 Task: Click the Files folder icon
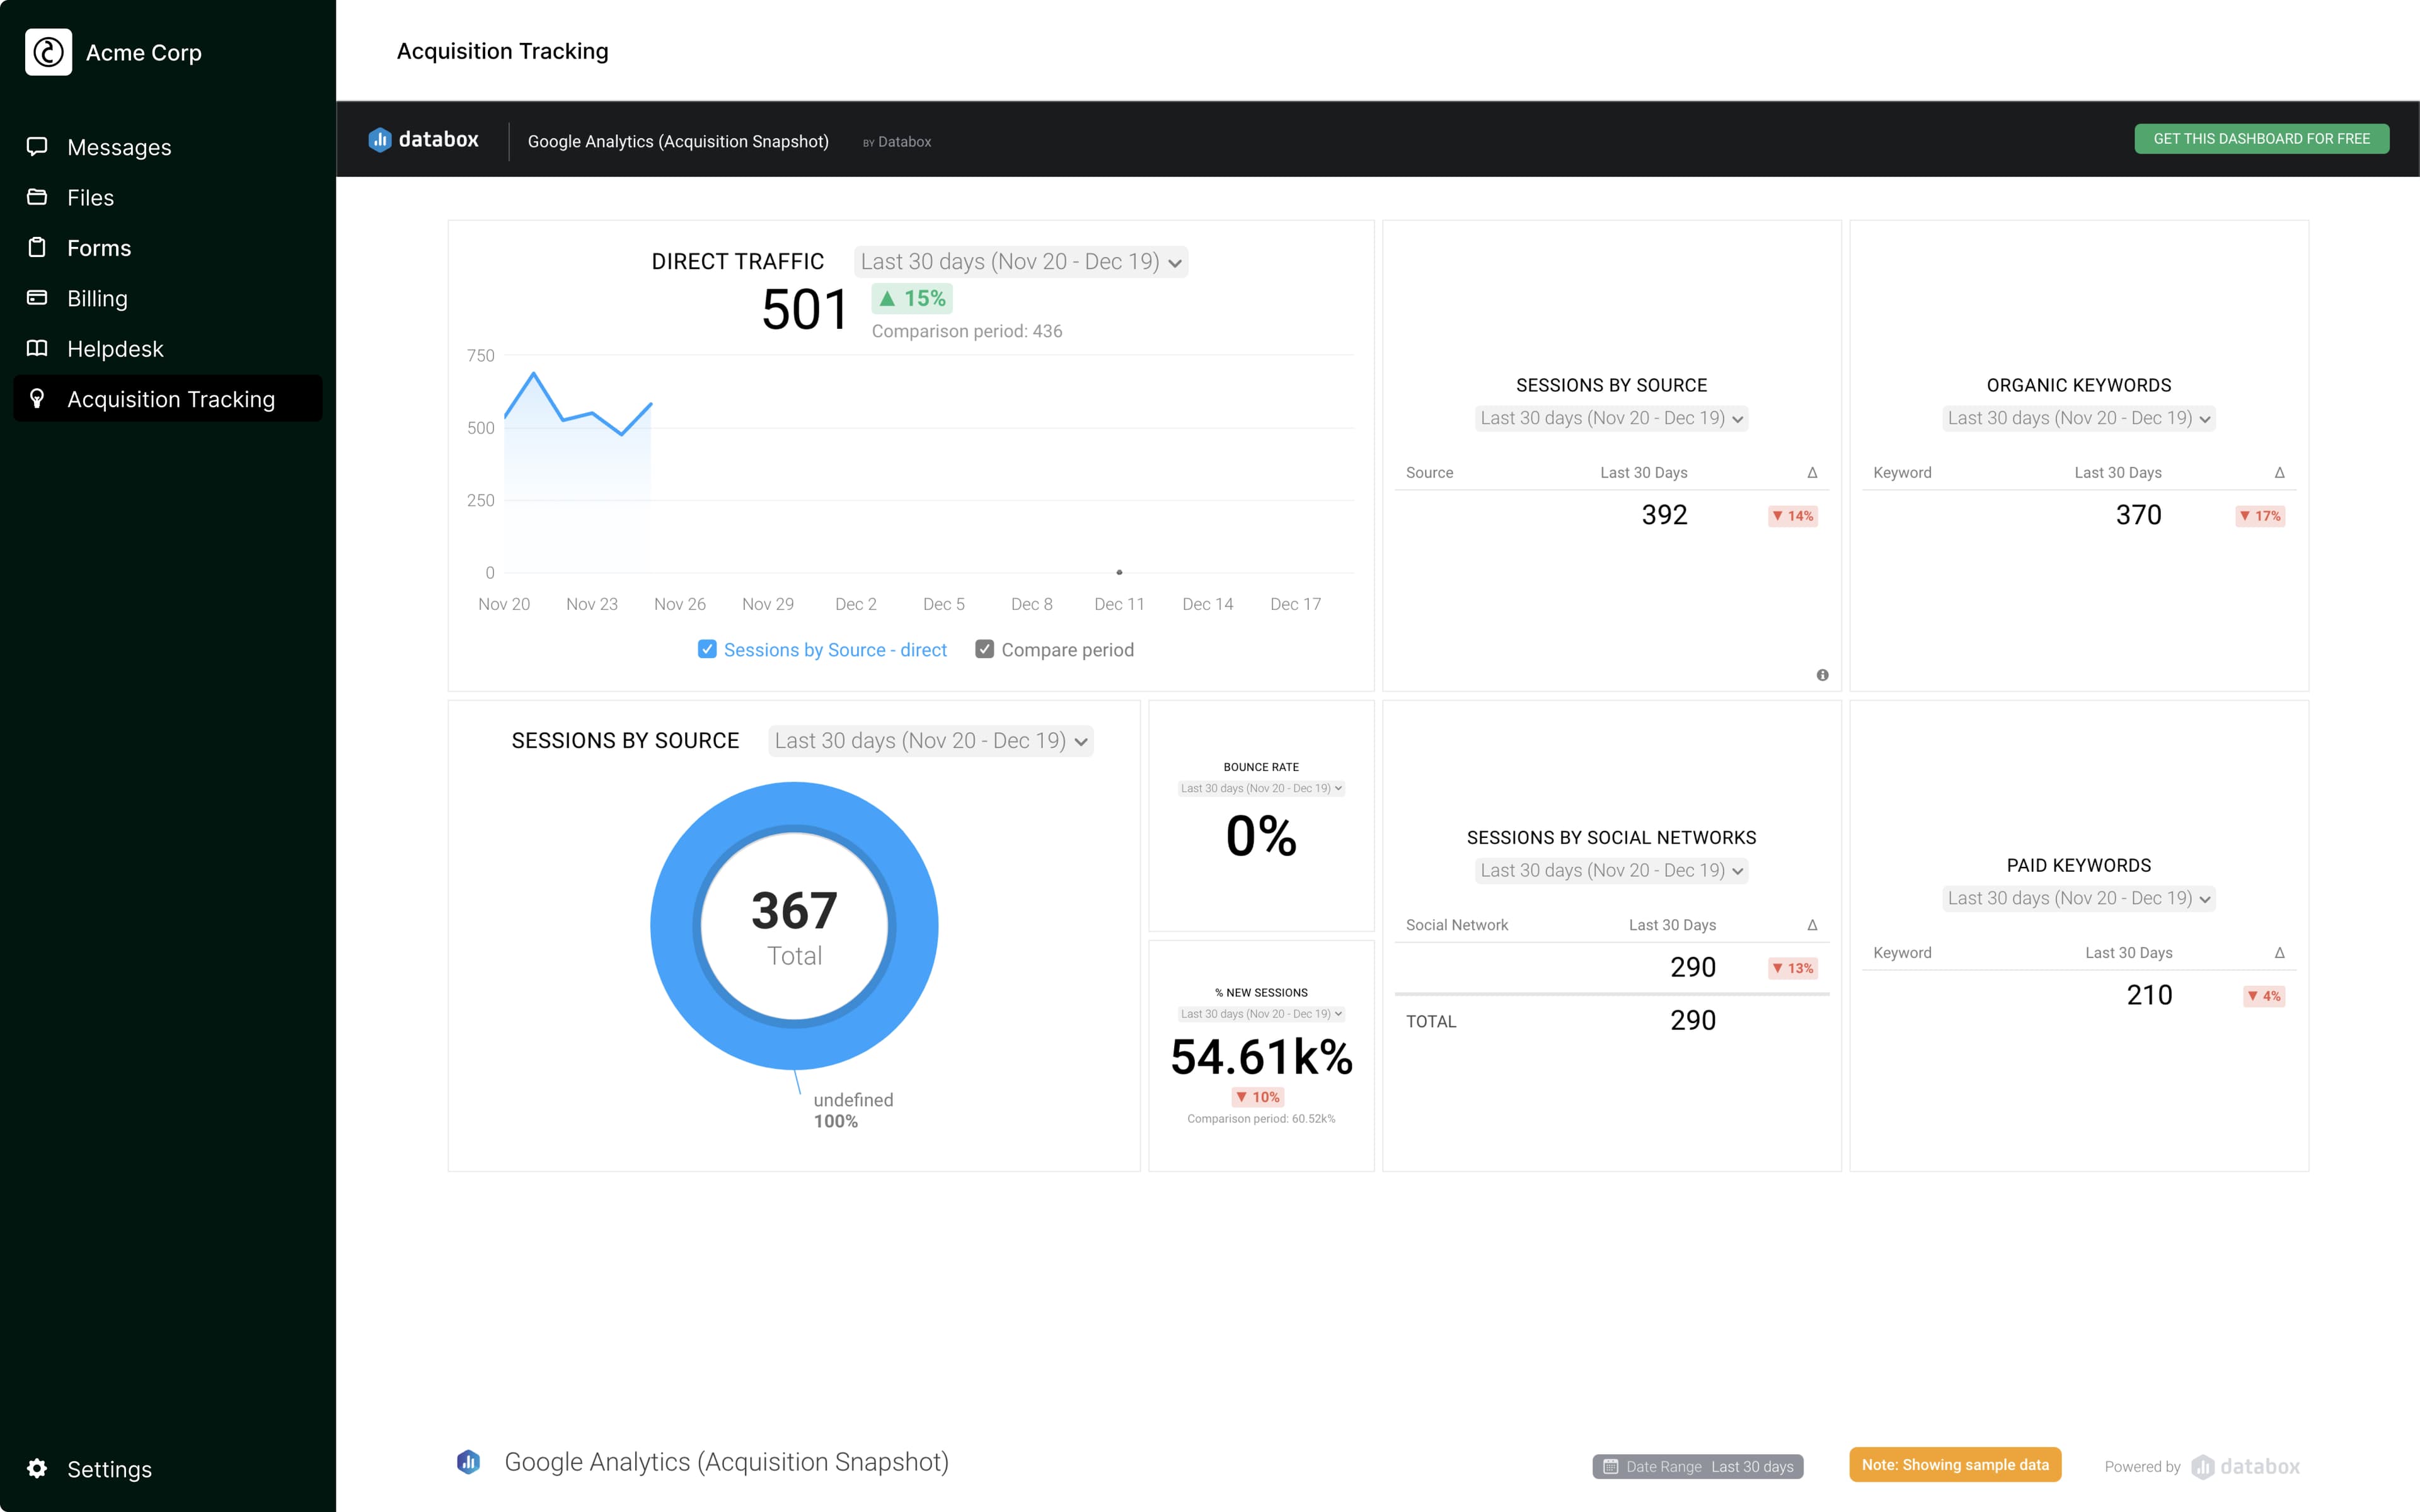point(37,197)
